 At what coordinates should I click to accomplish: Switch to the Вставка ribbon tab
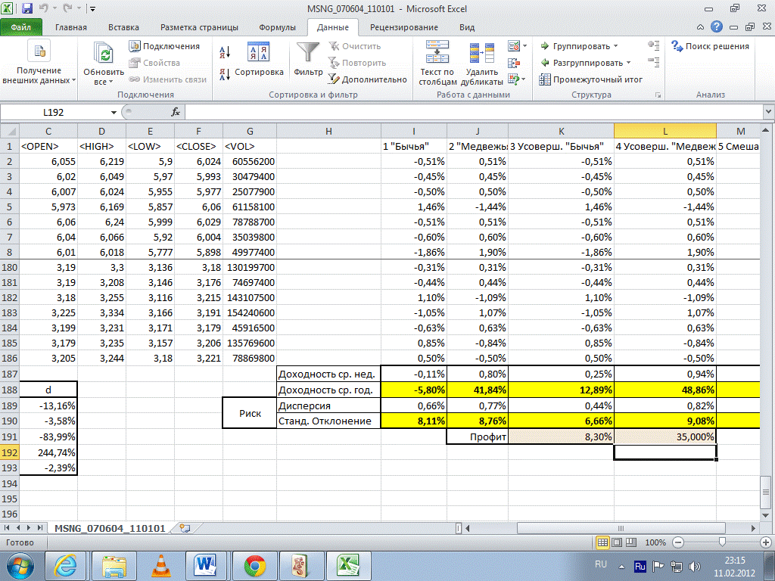pyautogui.click(x=123, y=27)
